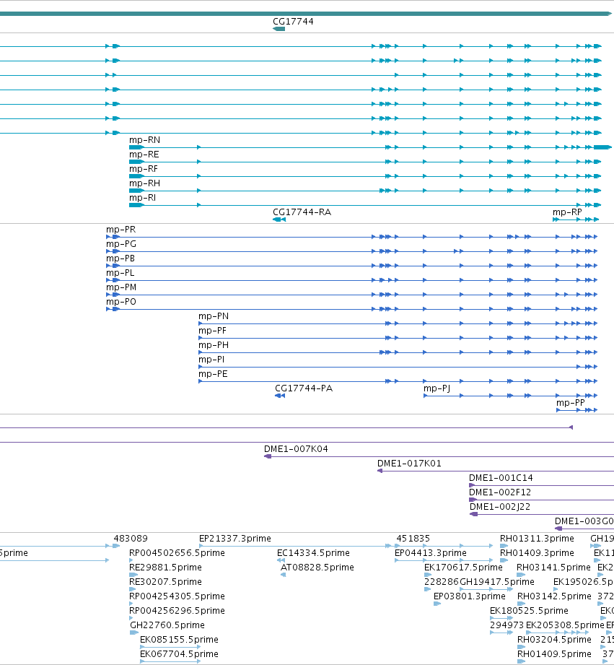
Task: Select the mp-PO protein label
Action: (x=120, y=302)
